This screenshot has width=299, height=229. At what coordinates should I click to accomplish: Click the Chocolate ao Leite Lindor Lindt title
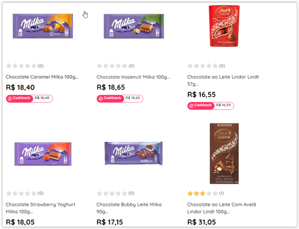pyautogui.click(x=223, y=81)
